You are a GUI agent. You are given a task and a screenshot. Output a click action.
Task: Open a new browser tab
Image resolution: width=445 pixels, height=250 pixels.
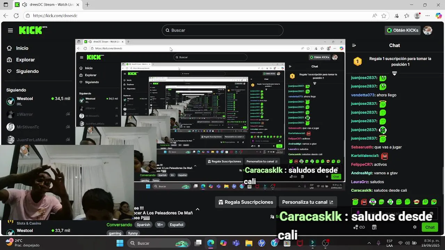[x=87, y=5]
